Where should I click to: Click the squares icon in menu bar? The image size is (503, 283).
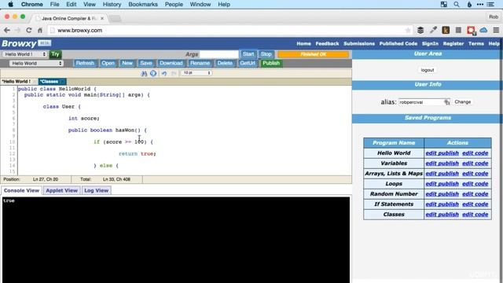click(x=443, y=4)
